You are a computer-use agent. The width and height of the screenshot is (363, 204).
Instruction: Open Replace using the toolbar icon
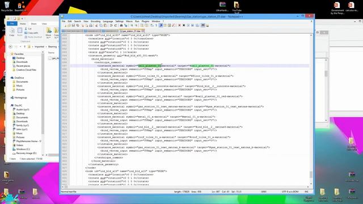(126, 25)
